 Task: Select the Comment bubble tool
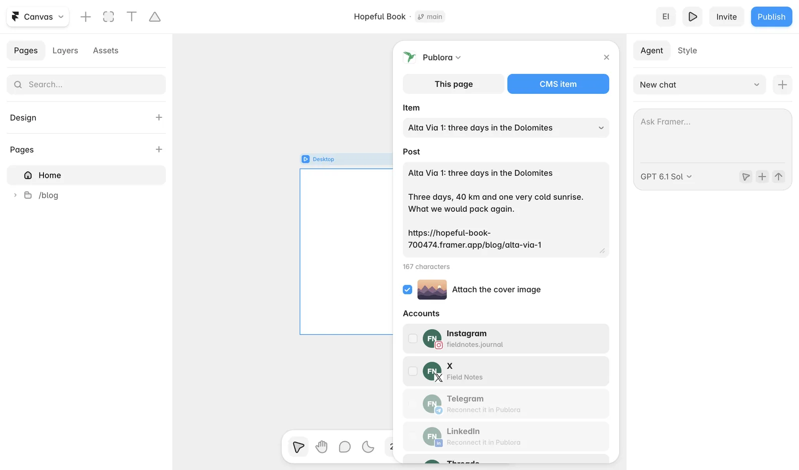point(345,447)
